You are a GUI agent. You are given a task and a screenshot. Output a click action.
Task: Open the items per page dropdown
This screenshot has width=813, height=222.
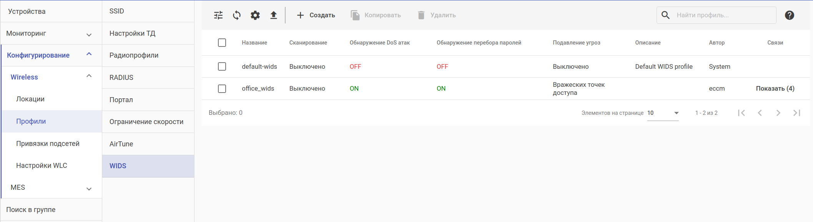click(x=663, y=113)
